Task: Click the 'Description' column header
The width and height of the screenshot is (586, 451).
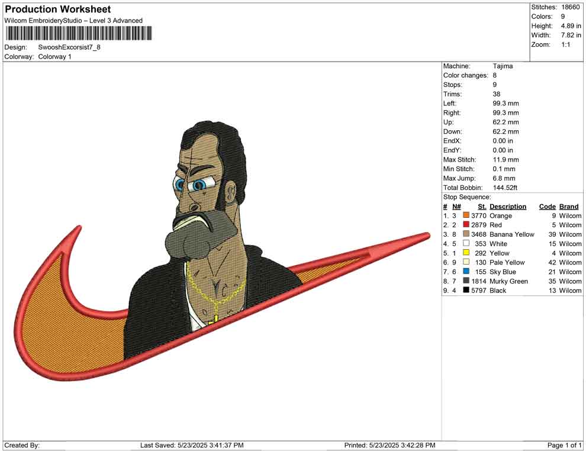Action: 508,207
